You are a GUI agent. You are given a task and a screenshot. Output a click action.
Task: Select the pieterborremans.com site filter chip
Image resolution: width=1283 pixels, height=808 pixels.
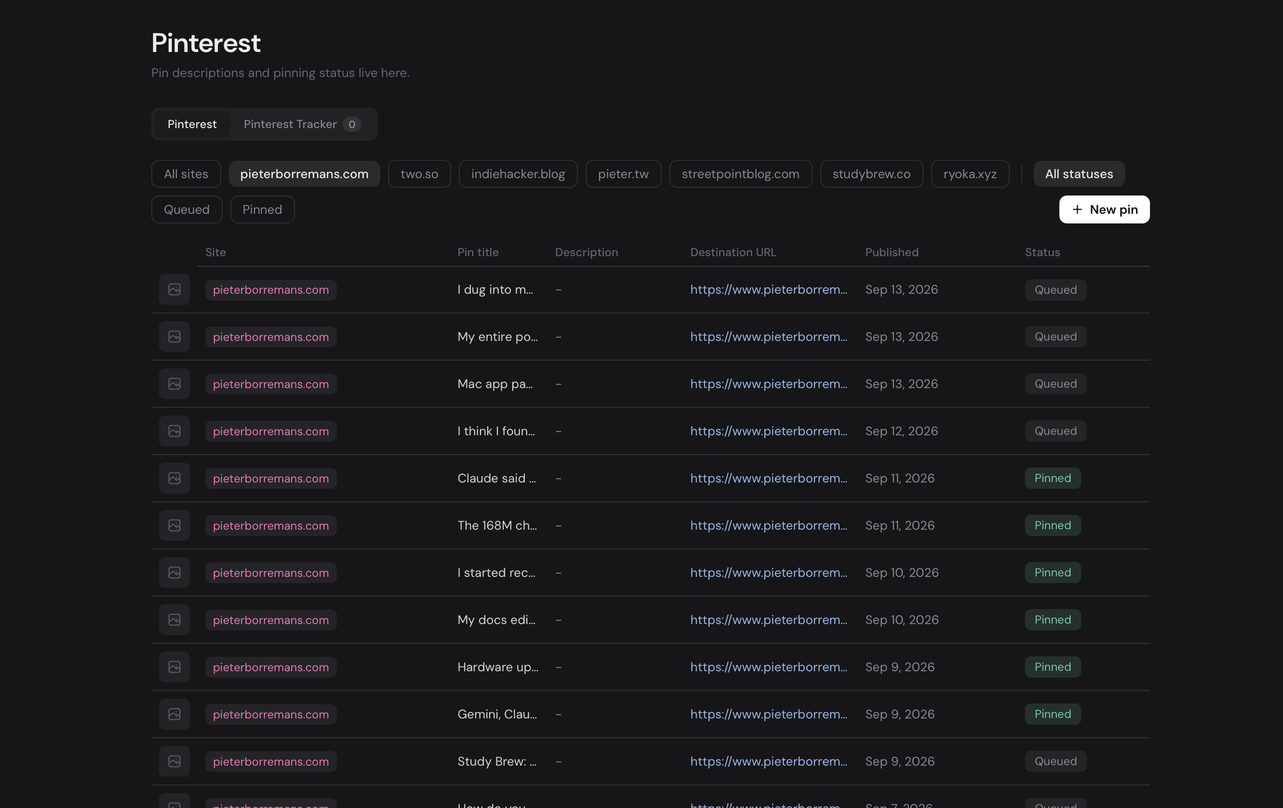304,174
